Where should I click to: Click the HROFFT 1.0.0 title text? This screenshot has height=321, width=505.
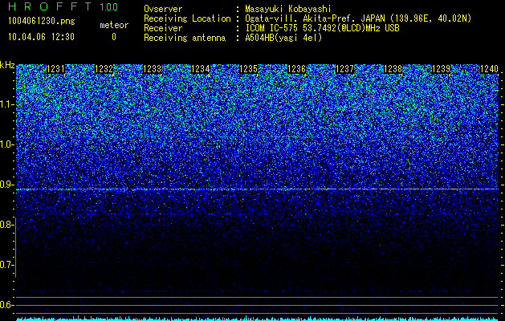(63, 6)
